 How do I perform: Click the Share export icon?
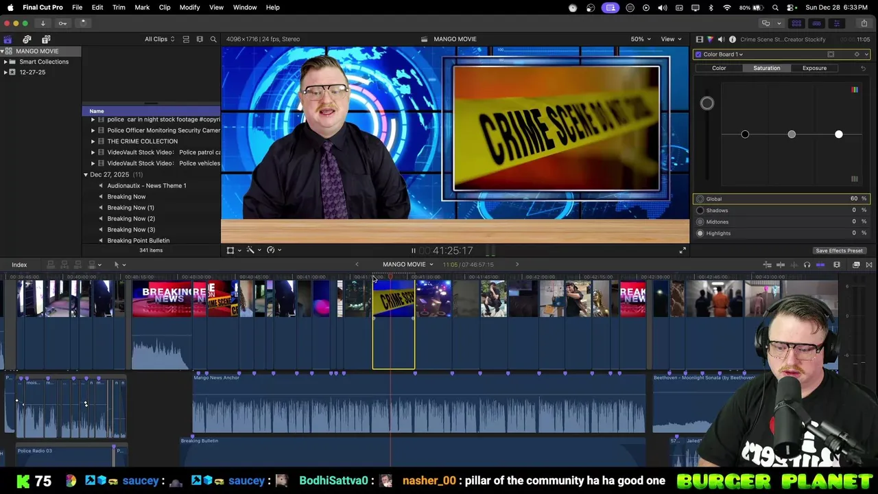(x=864, y=23)
